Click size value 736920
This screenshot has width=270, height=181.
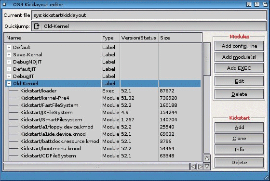(x=168, y=98)
